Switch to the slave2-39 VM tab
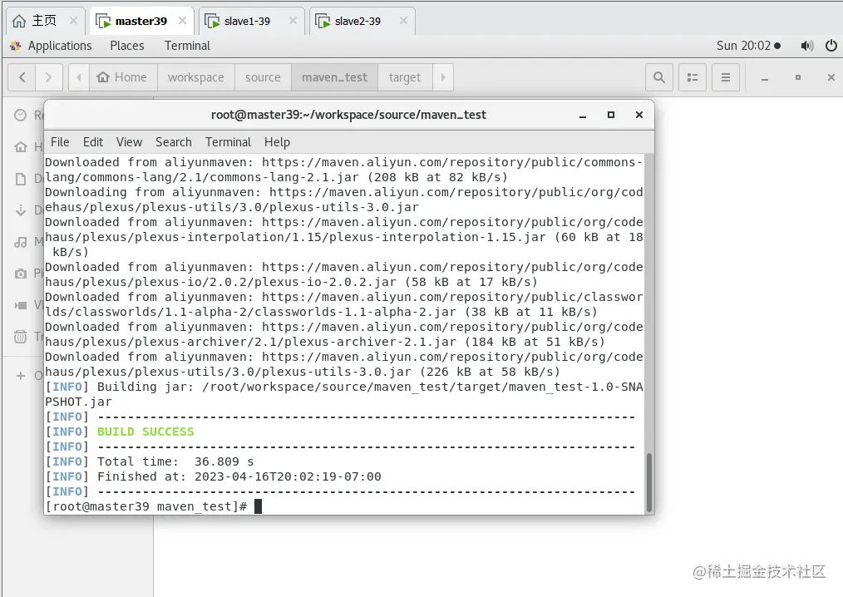The width and height of the screenshot is (843, 597). [x=357, y=21]
